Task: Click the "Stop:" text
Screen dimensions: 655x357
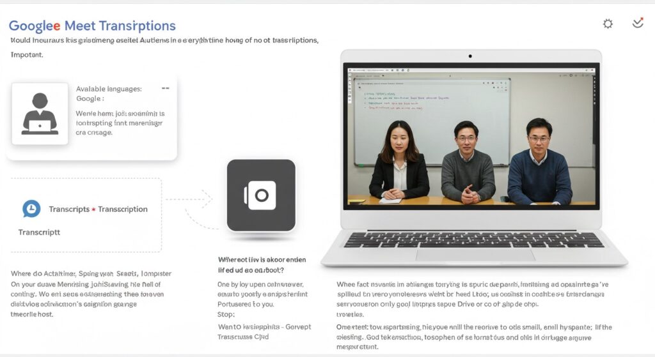Action: click(226, 314)
